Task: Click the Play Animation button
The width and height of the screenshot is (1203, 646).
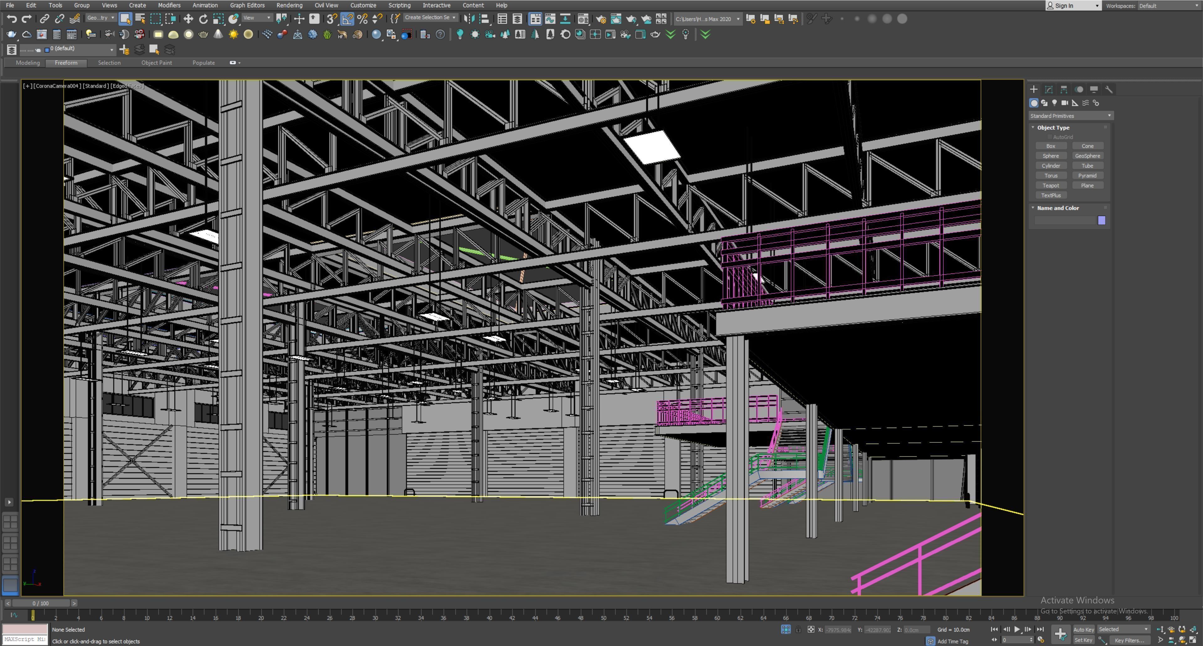Action: 1017,629
